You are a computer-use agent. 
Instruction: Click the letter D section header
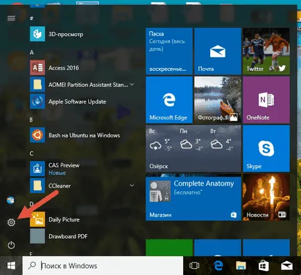[31, 203]
